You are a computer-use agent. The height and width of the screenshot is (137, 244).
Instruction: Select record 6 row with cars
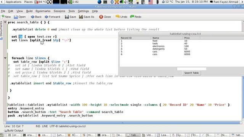click(181, 54)
